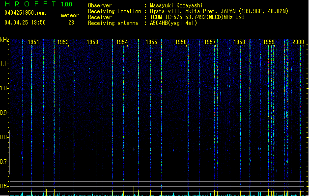Select the A504HB(yagi 4el) antenna text
309x196 pixels.
[x=173, y=23]
